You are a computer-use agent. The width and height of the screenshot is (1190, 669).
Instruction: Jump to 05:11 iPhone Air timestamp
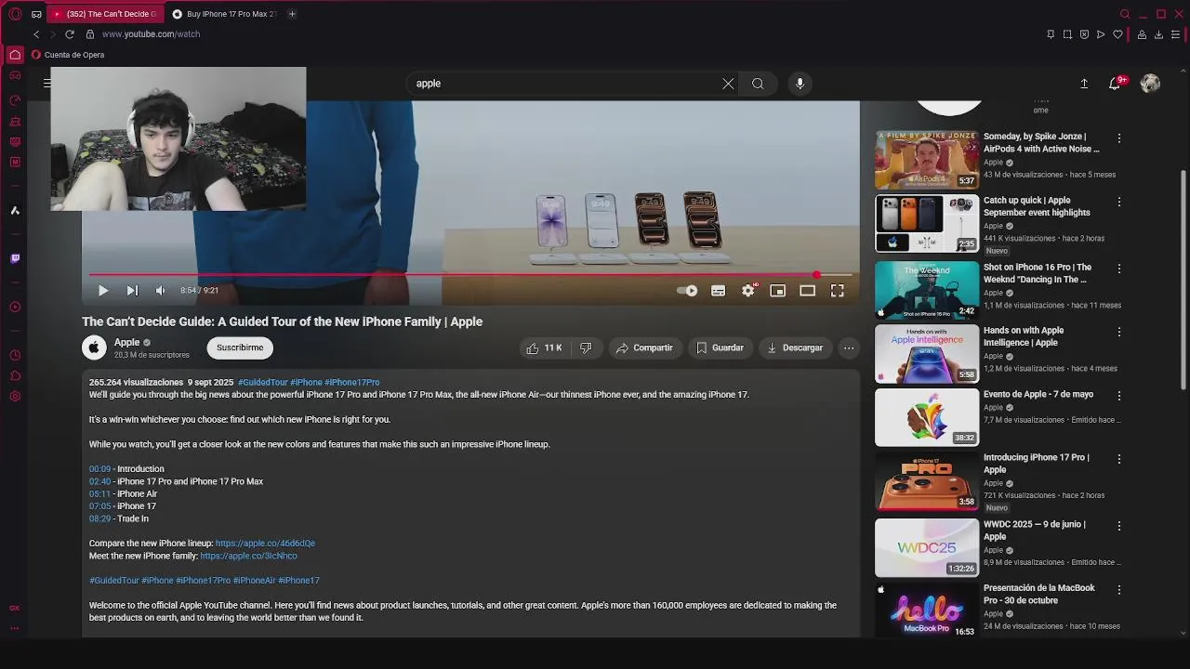pos(99,493)
